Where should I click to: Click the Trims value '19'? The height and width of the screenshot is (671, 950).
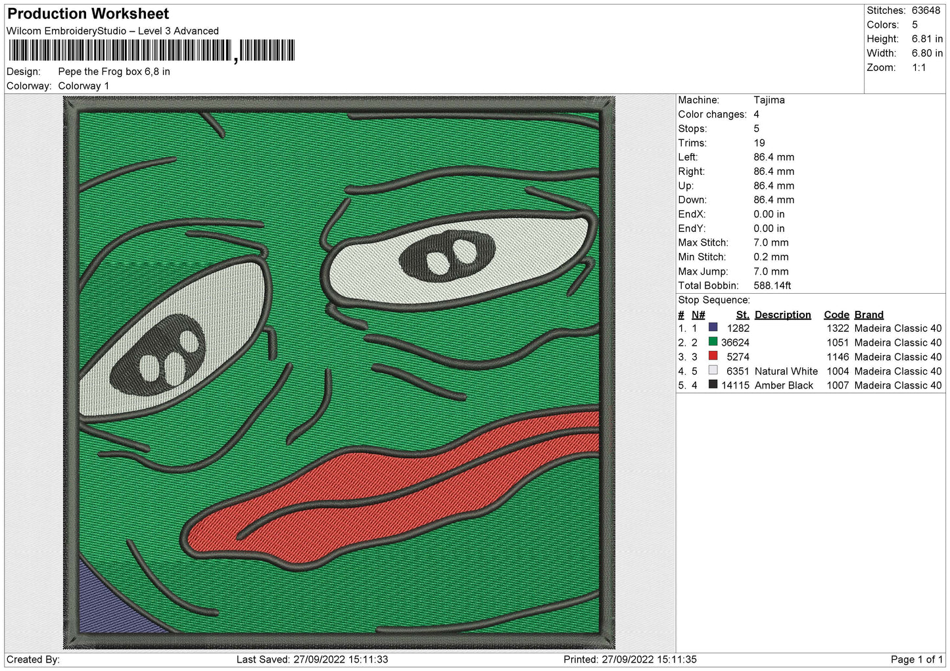pos(759,143)
